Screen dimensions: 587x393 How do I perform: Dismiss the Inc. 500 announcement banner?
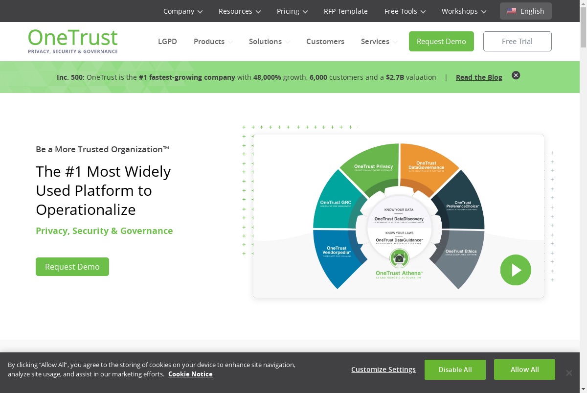point(516,75)
